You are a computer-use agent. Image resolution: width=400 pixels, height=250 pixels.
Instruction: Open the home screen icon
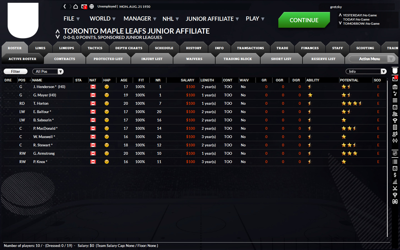point(75,6)
